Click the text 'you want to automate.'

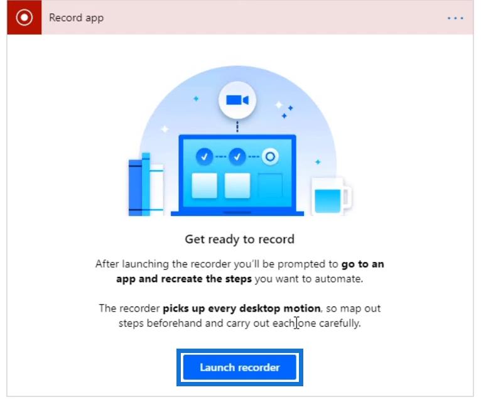[308, 279]
